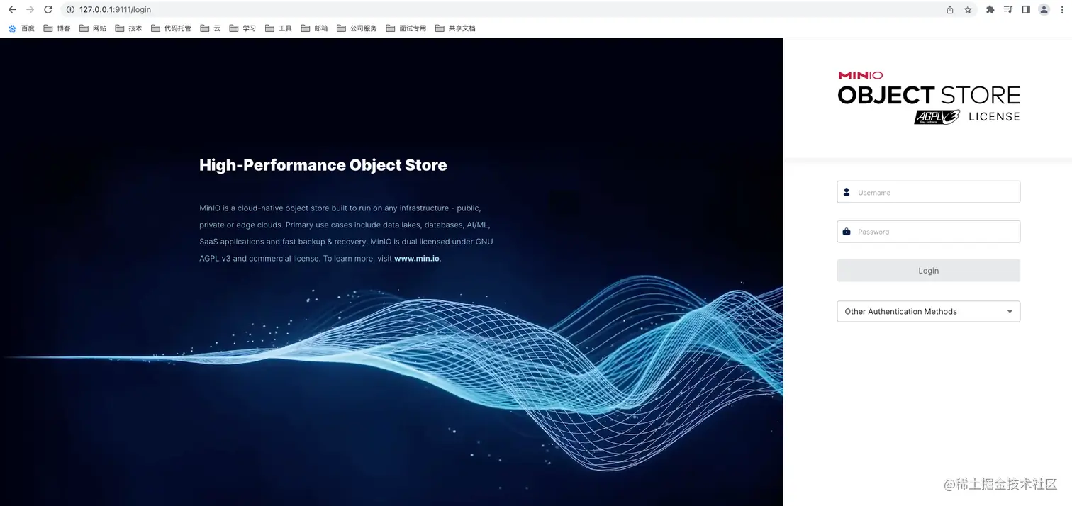The image size is (1072, 506).
Task: Open the 百度 bookmark
Action: click(21, 28)
